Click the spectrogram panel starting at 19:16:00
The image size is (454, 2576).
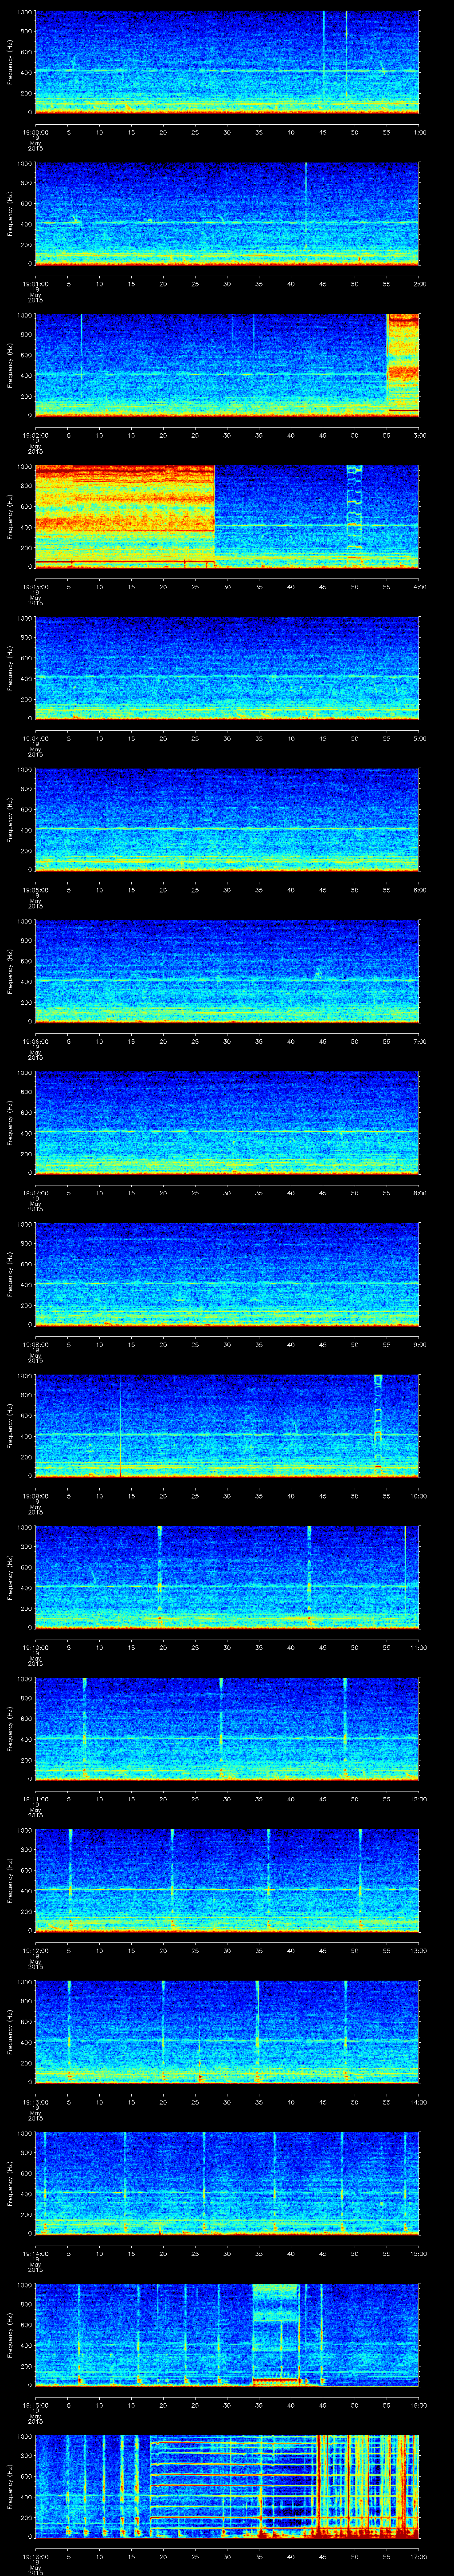click(x=227, y=2487)
